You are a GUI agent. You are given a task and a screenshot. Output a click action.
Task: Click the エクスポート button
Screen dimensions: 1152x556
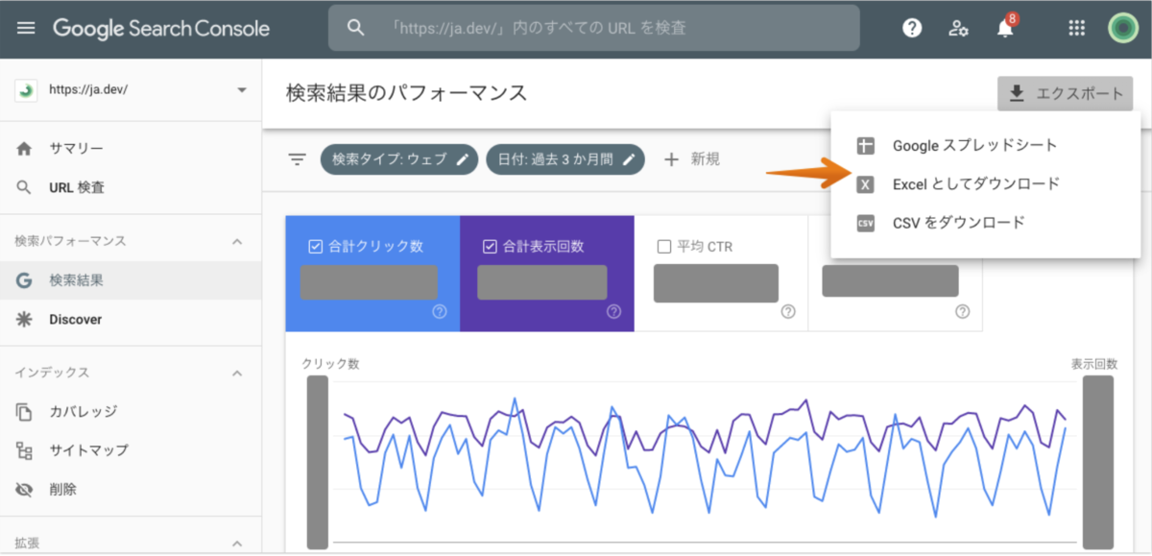click(1066, 93)
